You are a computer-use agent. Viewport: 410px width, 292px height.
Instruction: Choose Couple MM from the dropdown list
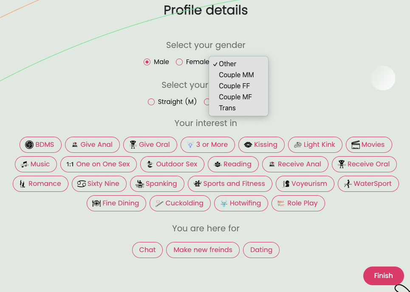(236, 75)
